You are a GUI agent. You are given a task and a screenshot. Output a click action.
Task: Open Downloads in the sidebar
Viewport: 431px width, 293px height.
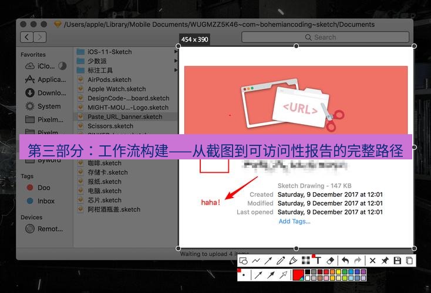[45, 93]
